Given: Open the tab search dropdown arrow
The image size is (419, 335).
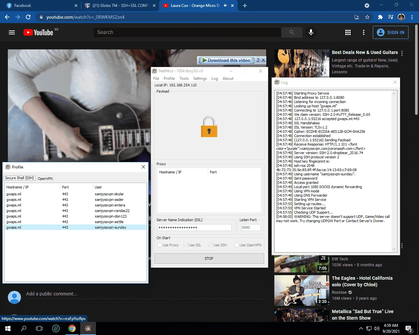Looking at the screenshot, I should pyautogui.click(x=367, y=6).
